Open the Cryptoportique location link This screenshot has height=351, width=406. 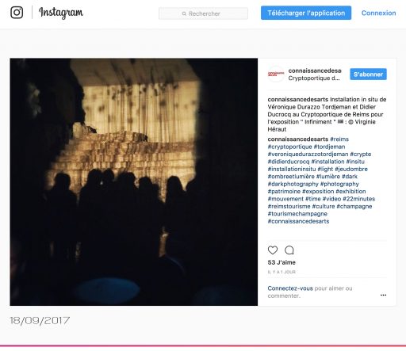[314, 78]
